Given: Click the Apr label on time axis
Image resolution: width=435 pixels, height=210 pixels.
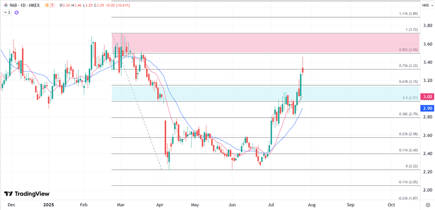Looking at the screenshot, I should click(160, 205).
